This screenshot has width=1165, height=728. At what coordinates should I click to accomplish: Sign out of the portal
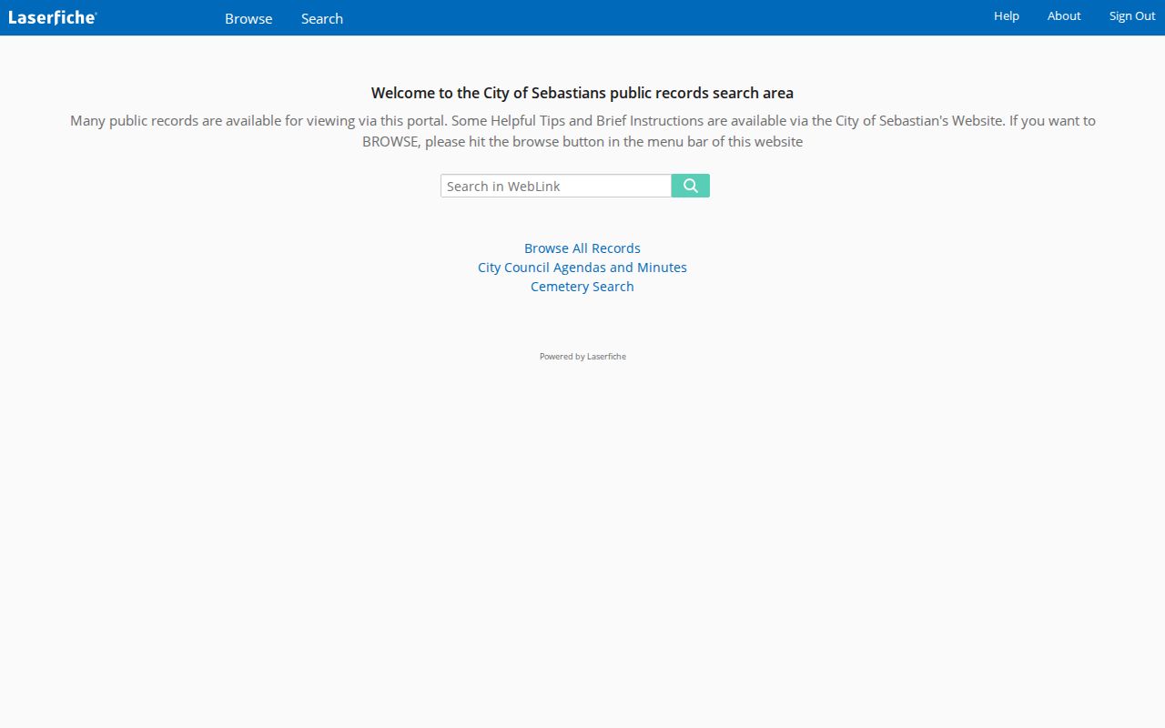click(x=1132, y=15)
